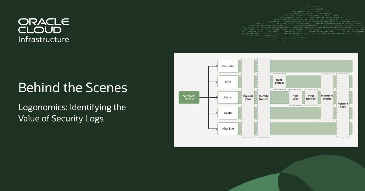This screenshot has width=365, height=191.
Task: Click the After Life stage box
Action: 228,128
